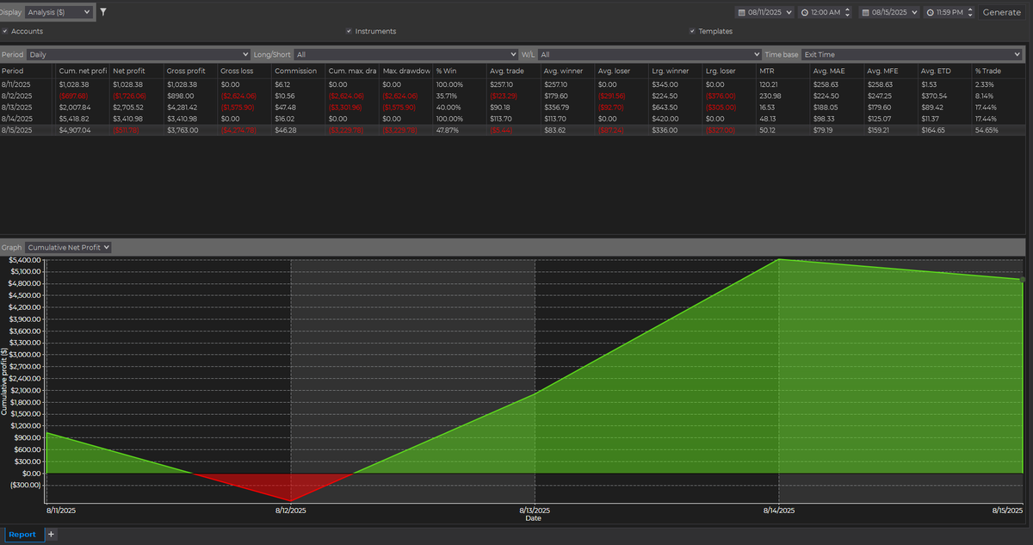Click the Lrg. winner column header
Screen dimensions: 1033x545
676,71
